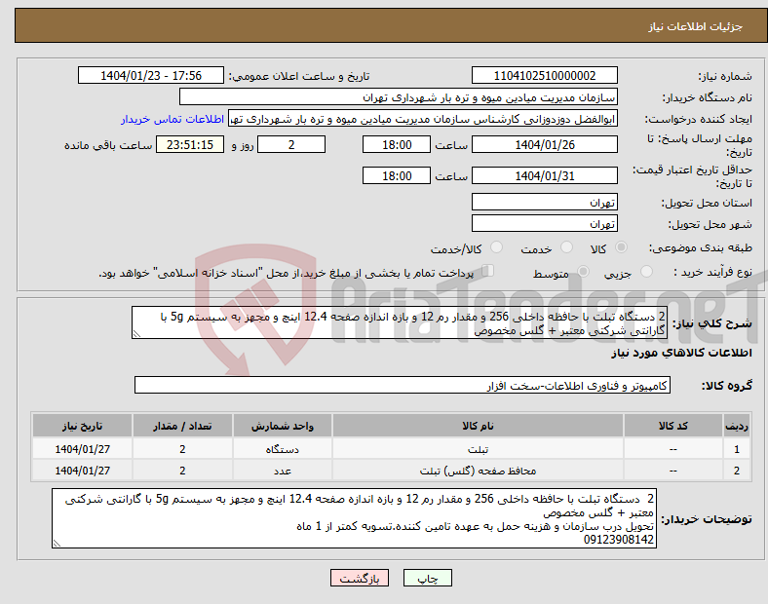Select the متوسط purchase type radio
The height and width of the screenshot is (604, 768).
(583, 272)
